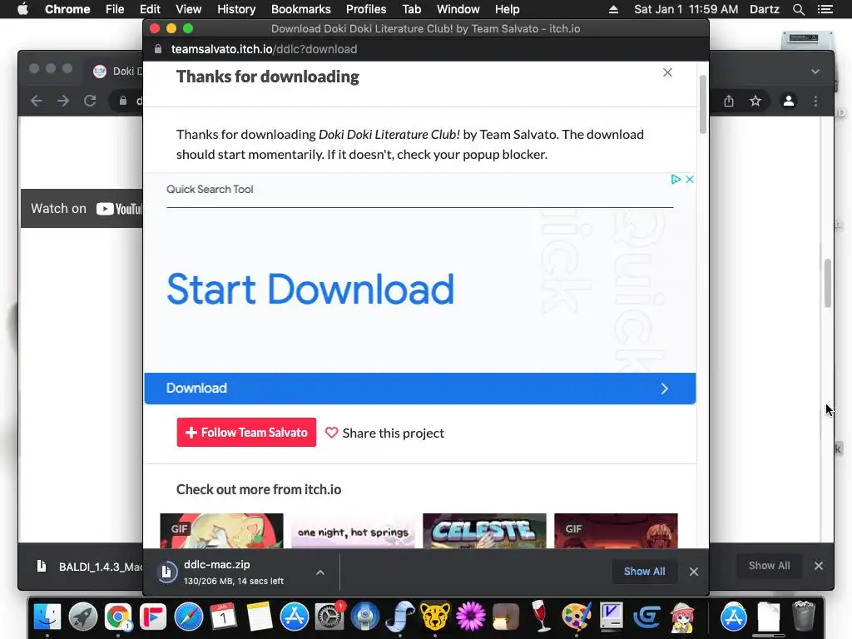Click the lock icon in popup address bar
Screen dimensions: 852x639
click(158, 49)
